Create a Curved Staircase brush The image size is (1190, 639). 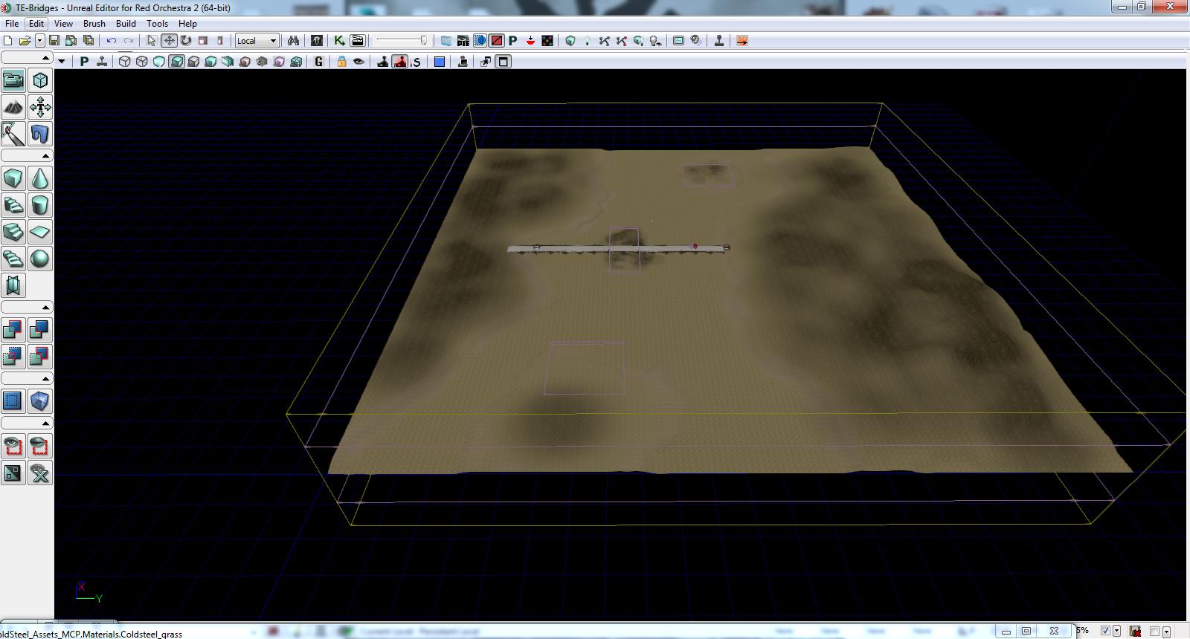coord(13,205)
